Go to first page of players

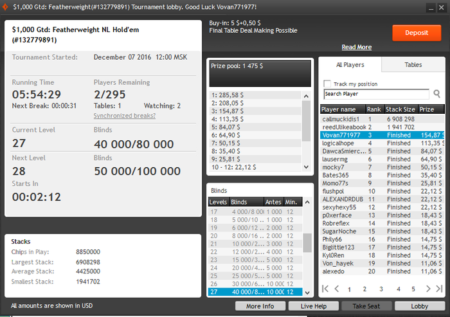325,289
